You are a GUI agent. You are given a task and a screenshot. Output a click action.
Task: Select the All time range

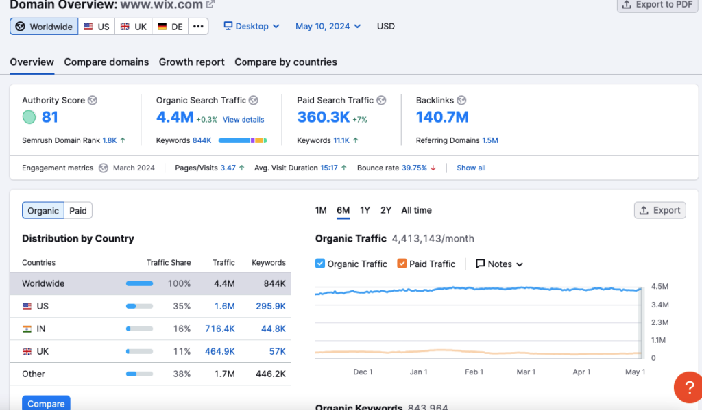[x=416, y=210]
